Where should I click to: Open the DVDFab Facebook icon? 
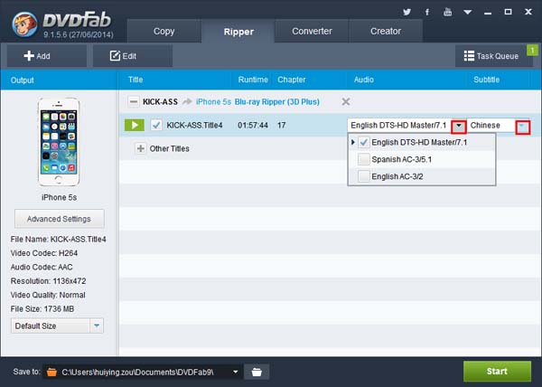coord(427,12)
